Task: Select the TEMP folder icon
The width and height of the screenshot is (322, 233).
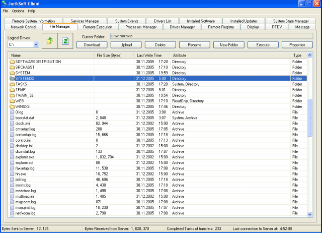Action: click(12, 90)
